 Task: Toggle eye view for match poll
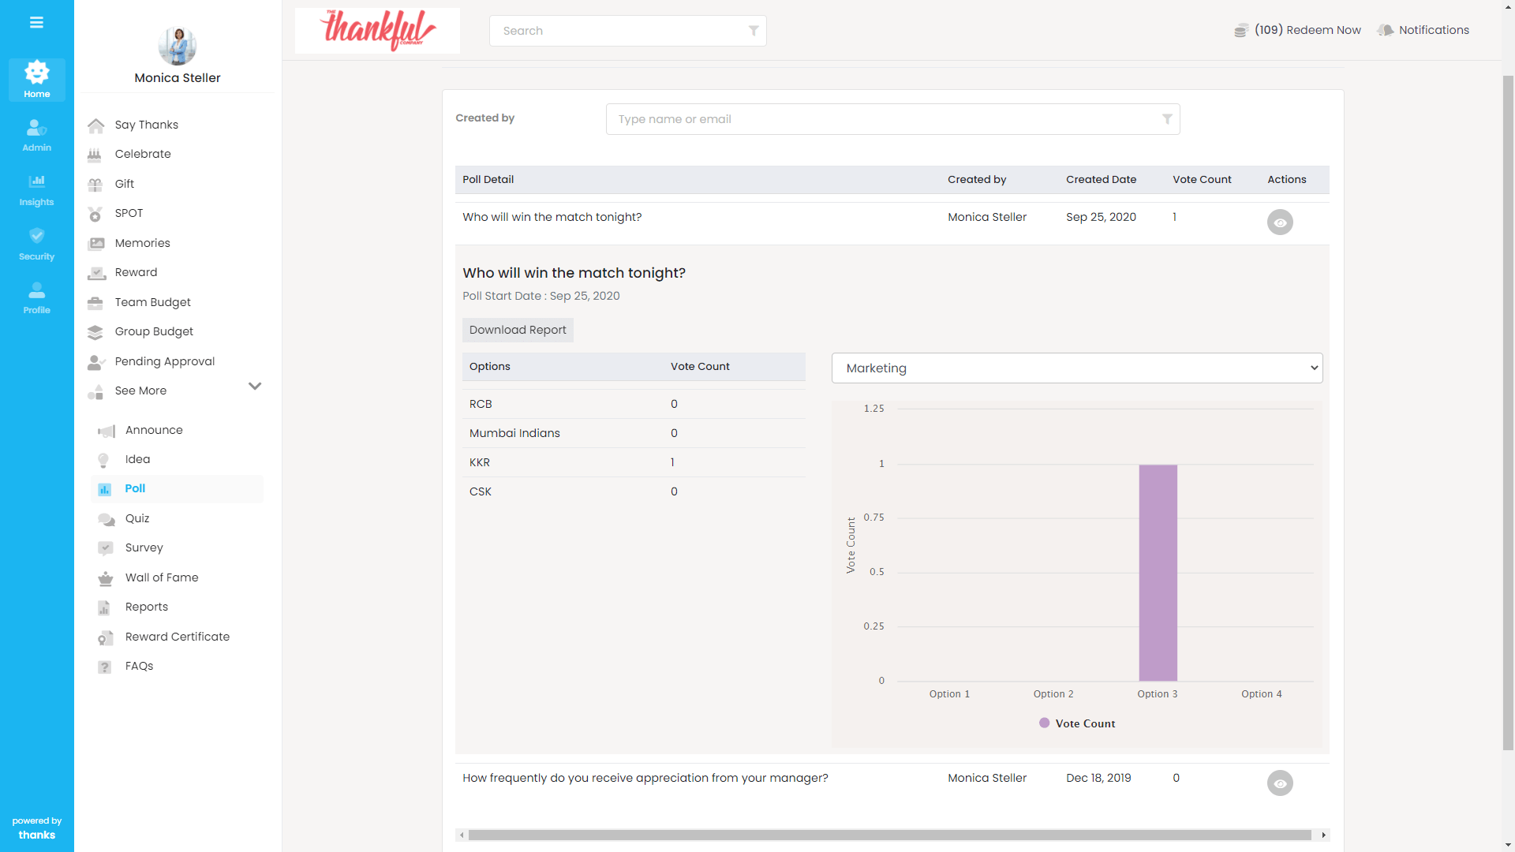coord(1280,222)
